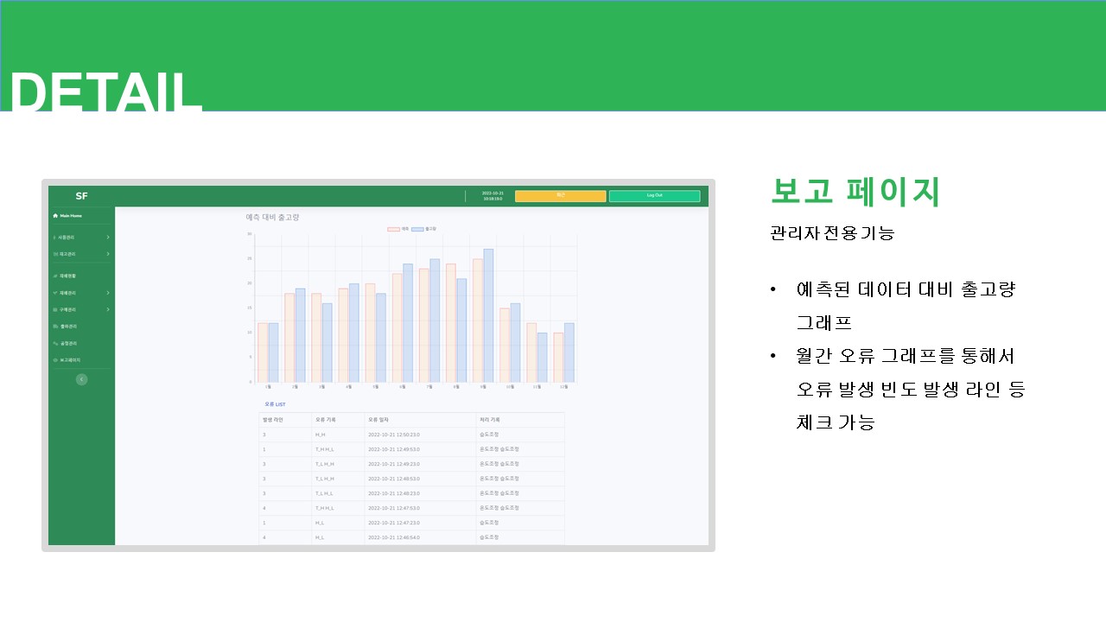The height and width of the screenshot is (622, 1106).
Task: Click the 12월 axis label
Action: [563, 387]
